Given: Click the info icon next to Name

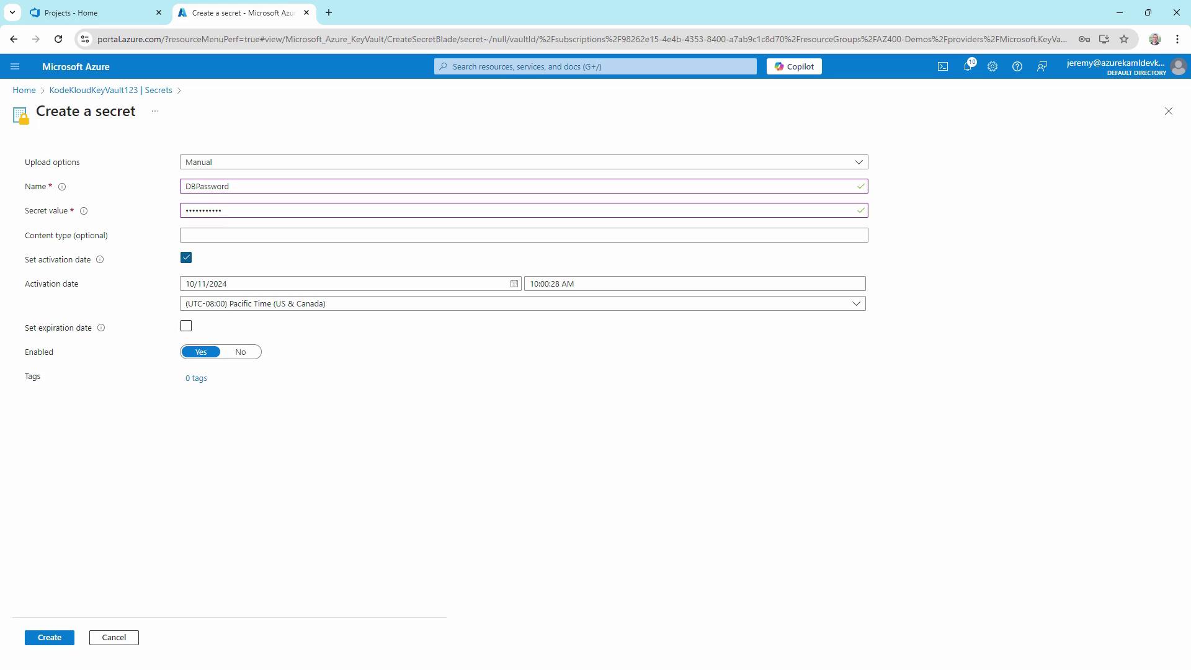Looking at the screenshot, I should 62,187.
